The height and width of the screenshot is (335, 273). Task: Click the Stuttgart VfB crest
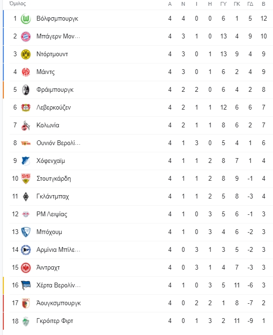tap(25, 179)
